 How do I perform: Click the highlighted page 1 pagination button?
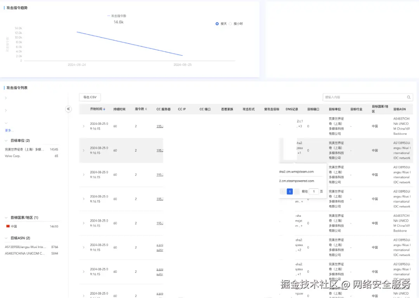tap(290, 191)
